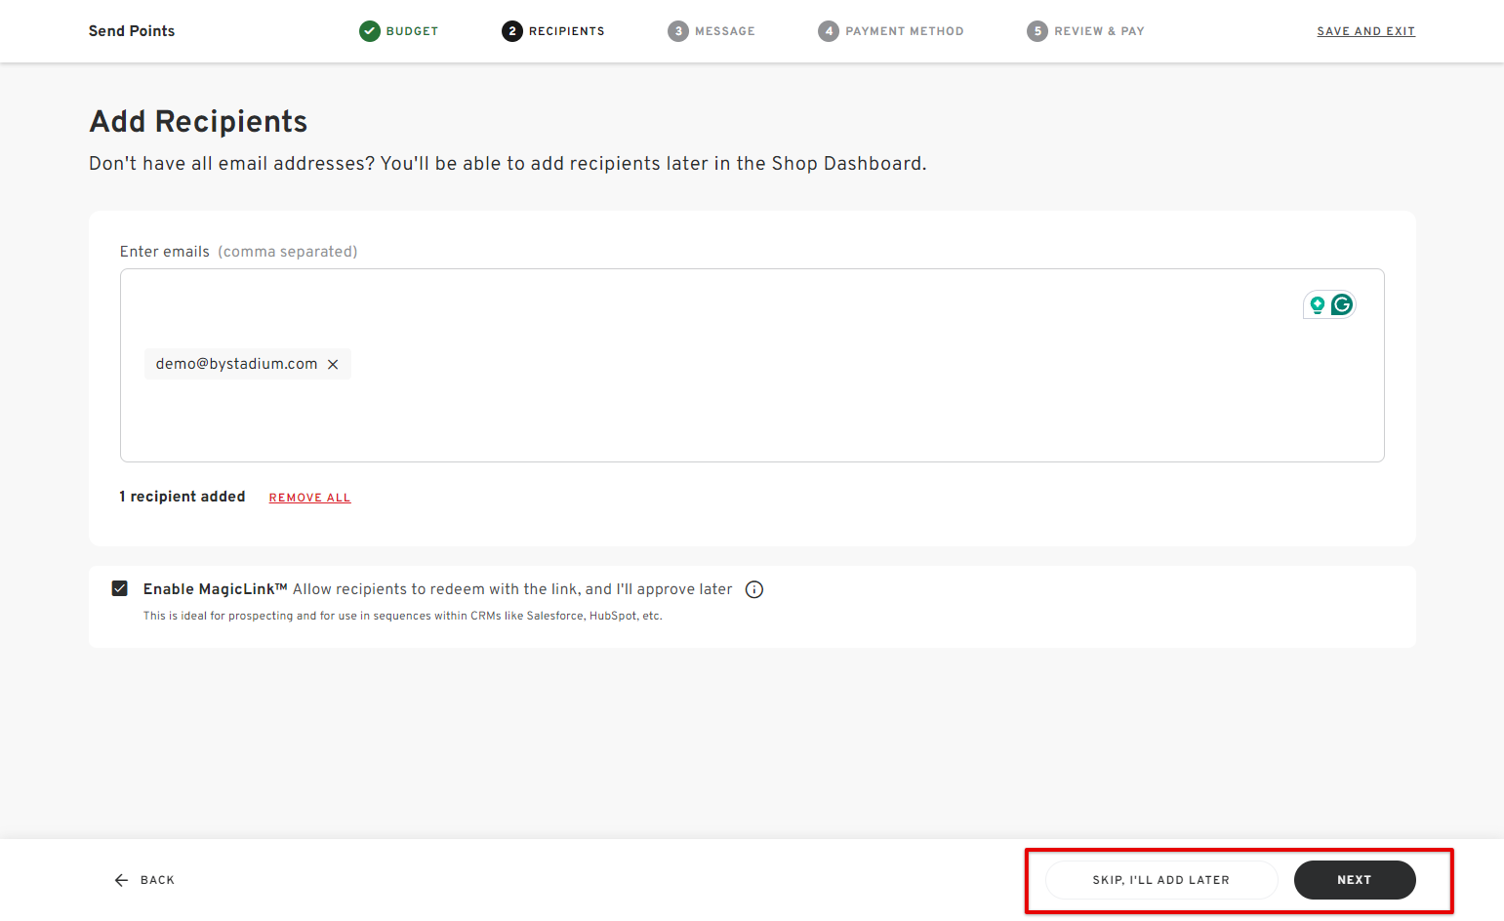Select the BUDGET step label
This screenshot has width=1504, height=921.
tap(411, 30)
